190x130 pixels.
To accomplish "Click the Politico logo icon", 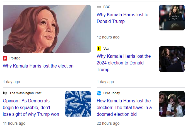I will [5, 58].
